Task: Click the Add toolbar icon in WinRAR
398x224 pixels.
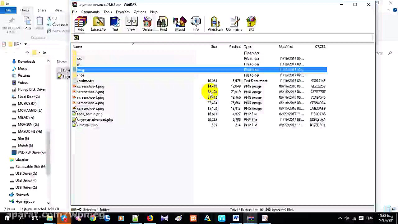Action: pos(81,24)
